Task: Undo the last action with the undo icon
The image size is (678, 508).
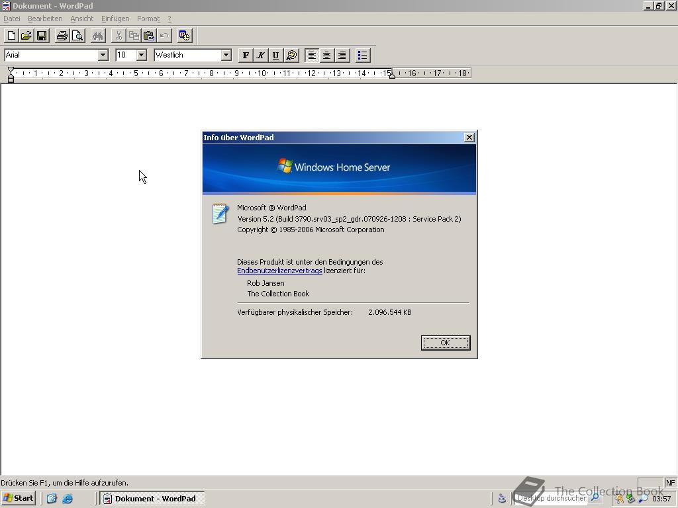Action: (164, 36)
